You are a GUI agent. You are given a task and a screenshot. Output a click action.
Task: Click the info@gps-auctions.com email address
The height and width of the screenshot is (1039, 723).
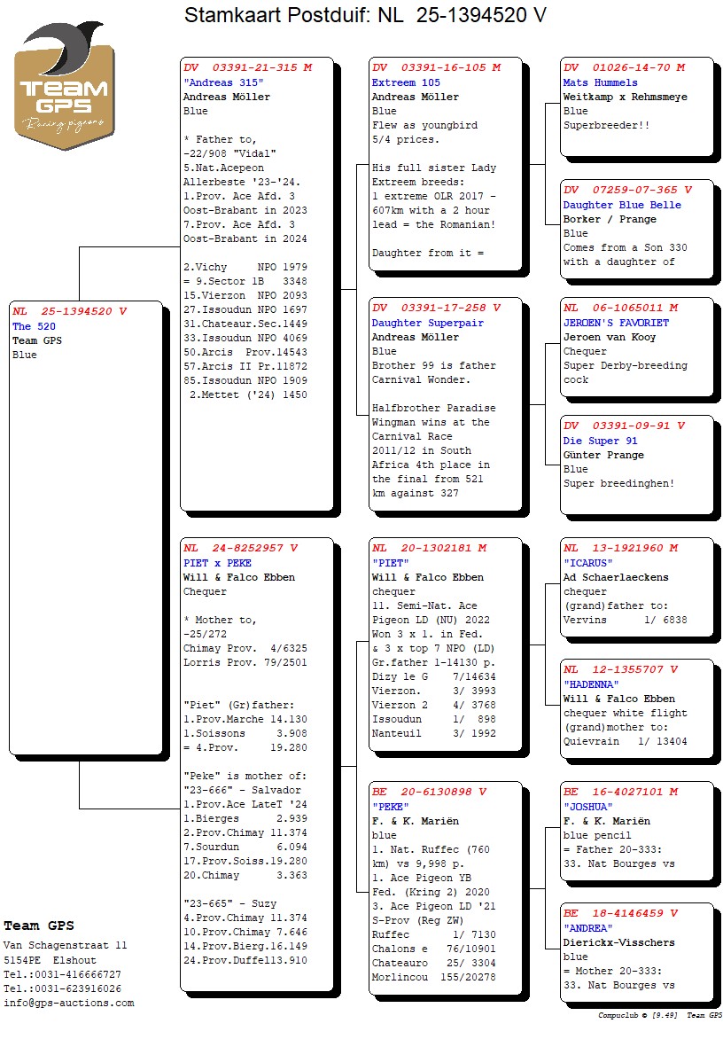click(69, 1003)
